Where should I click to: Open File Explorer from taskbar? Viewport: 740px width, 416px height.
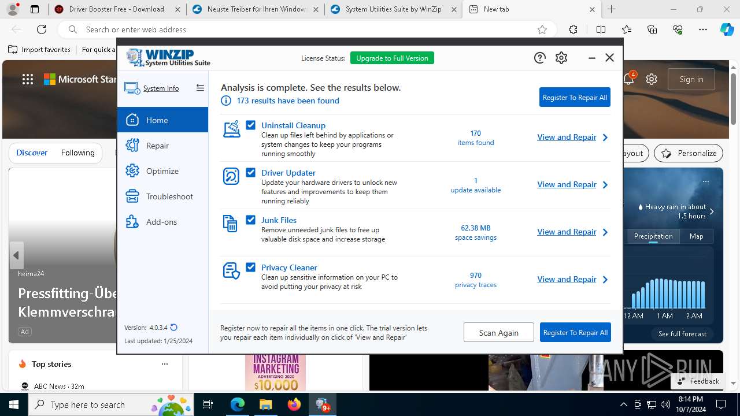(265, 404)
